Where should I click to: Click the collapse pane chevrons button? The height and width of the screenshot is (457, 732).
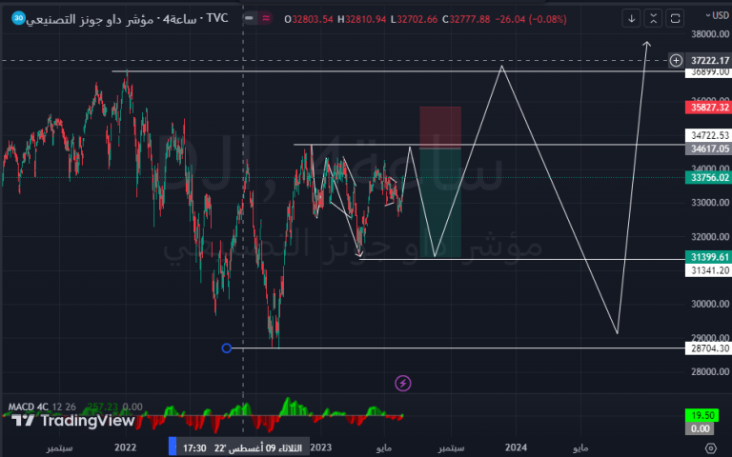[653, 19]
